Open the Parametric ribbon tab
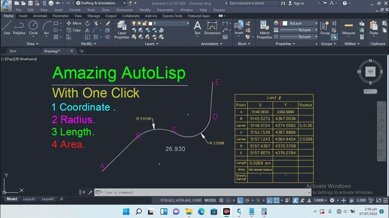 click(61, 16)
